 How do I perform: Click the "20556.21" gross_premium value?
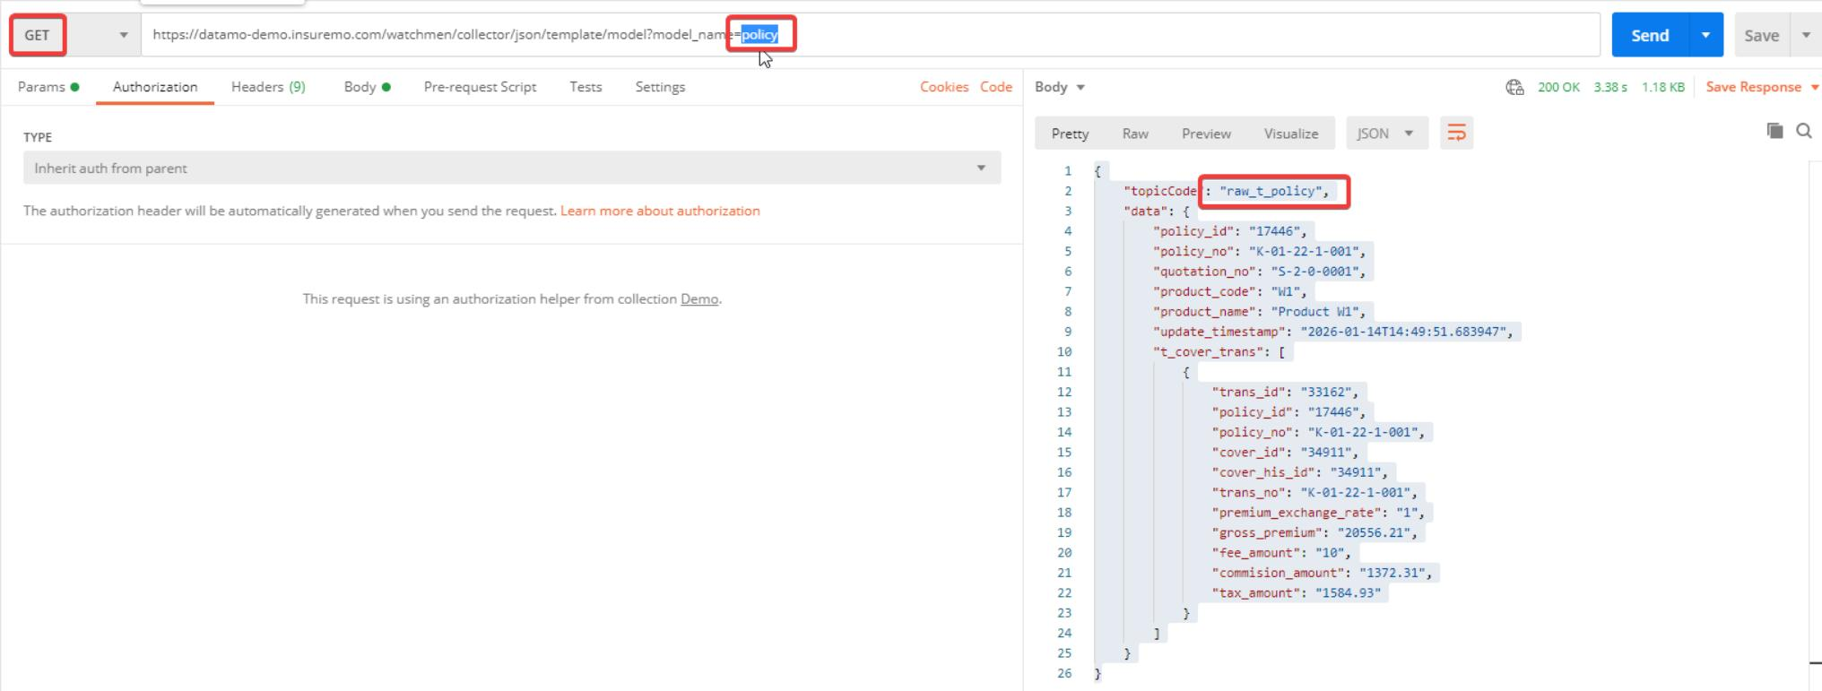[x=1375, y=532]
